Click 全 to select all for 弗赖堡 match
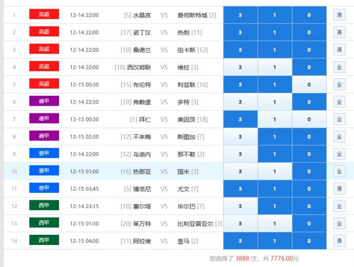354x267 pixels. click(339, 102)
